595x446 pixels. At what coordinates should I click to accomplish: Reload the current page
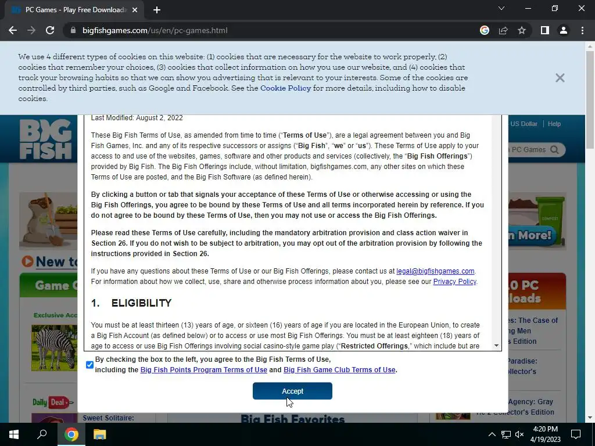click(50, 30)
